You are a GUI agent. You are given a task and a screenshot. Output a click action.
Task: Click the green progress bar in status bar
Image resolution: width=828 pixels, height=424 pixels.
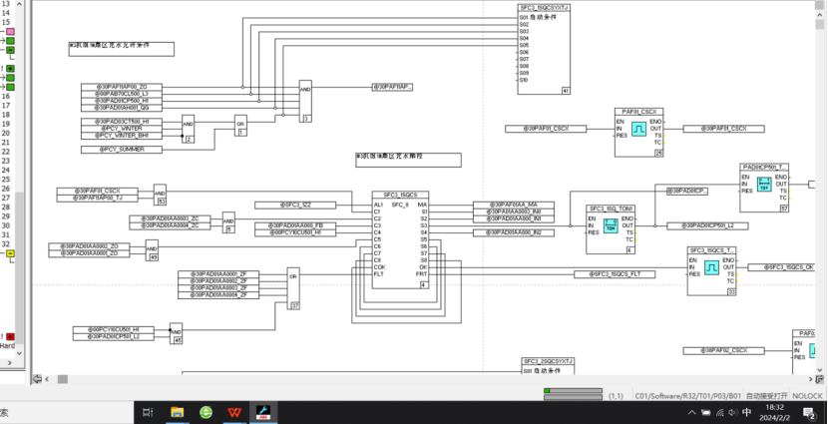coord(573,391)
